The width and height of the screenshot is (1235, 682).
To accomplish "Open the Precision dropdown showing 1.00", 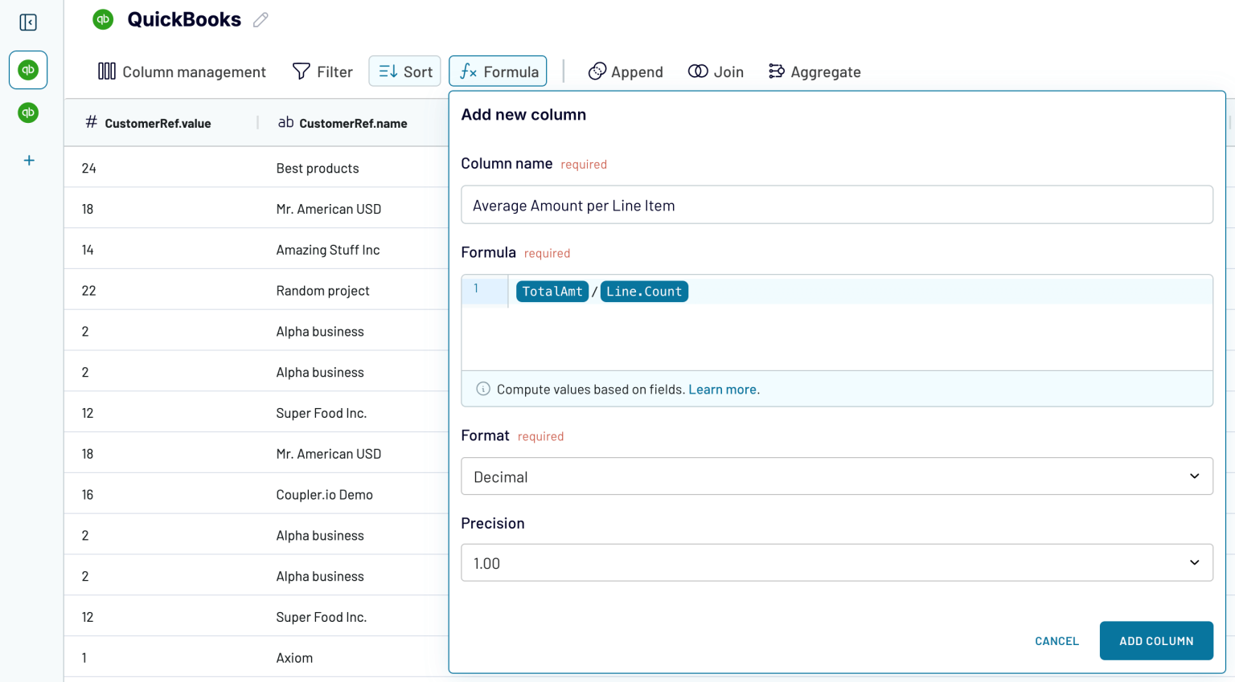I will coord(836,562).
